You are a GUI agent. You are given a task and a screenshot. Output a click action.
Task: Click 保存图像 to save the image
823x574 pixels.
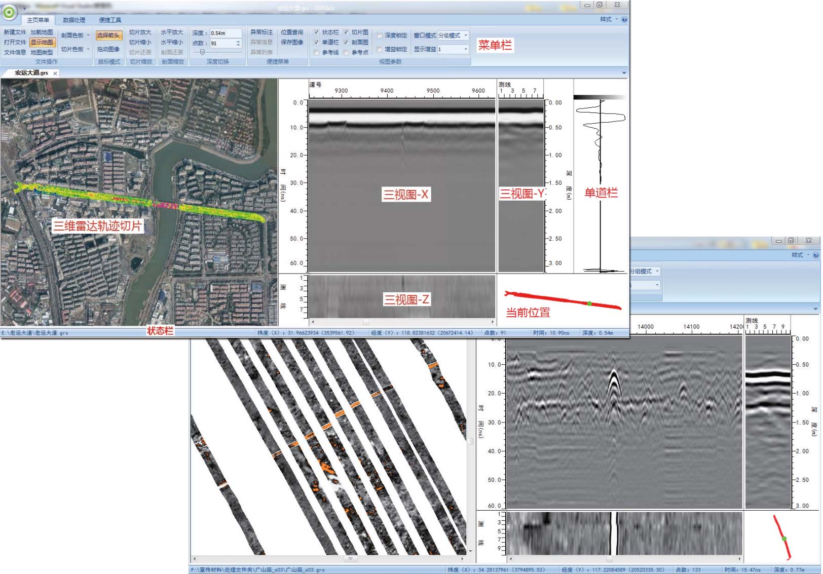coord(292,43)
